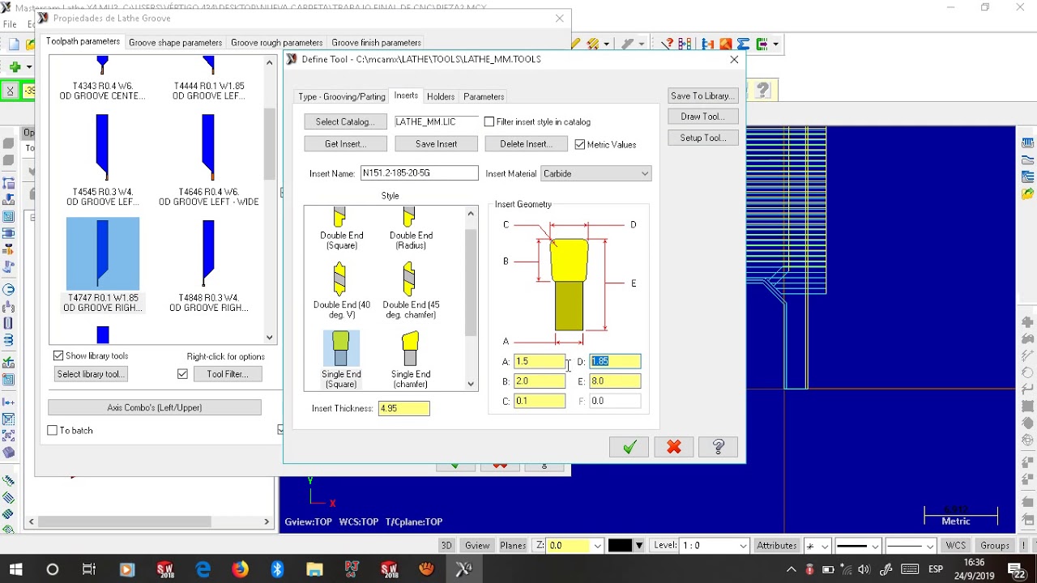
Task: Open Microsoft Edge from the taskbar
Action: pos(203,569)
